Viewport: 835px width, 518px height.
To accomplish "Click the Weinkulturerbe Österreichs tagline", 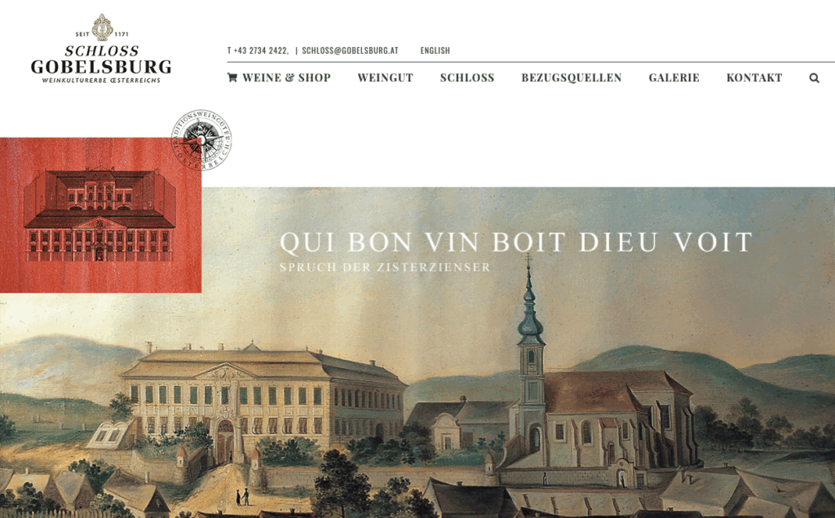I will coord(101,81).
